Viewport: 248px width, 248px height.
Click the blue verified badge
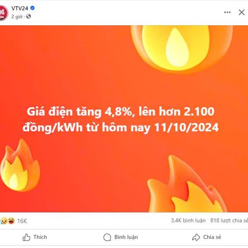(x=32, y=8)
